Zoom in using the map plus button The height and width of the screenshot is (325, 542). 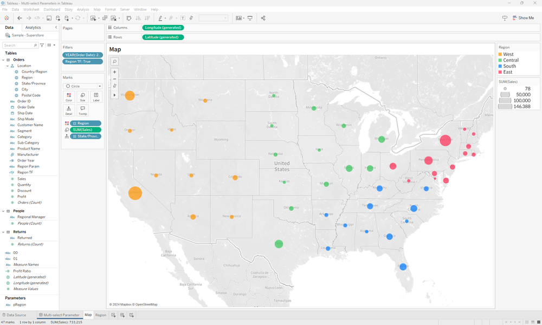point(114,72)
